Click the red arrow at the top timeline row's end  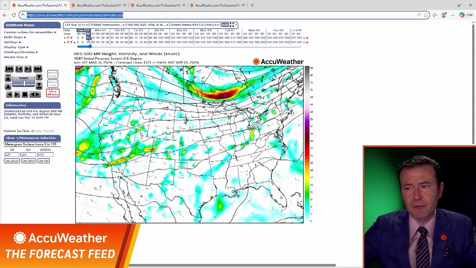(307, 38)
